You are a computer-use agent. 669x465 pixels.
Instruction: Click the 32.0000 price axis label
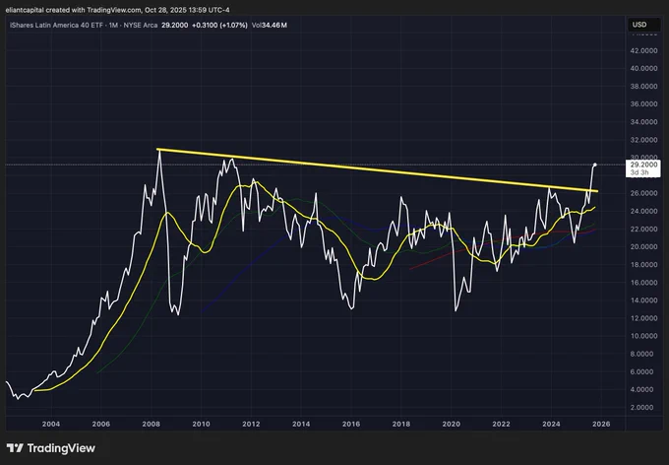point(643,140)
